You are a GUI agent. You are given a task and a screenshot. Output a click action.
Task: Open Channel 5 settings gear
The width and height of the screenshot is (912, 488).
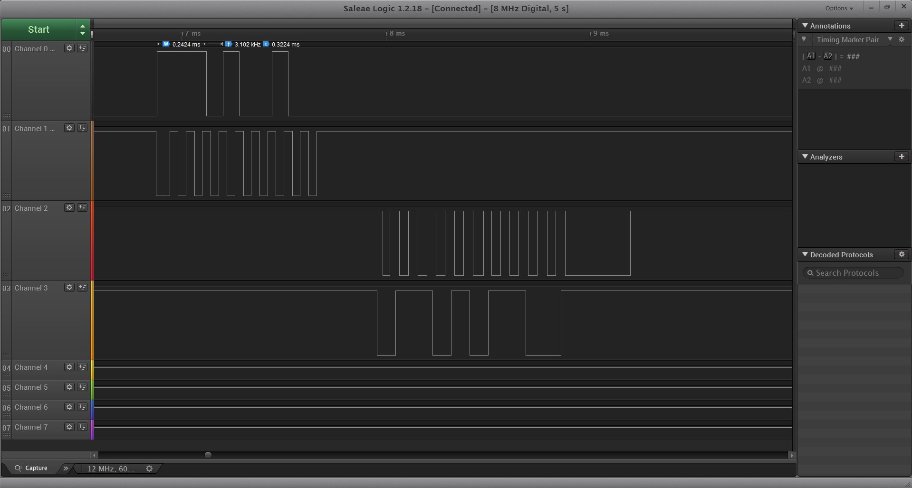click(69, 387)
